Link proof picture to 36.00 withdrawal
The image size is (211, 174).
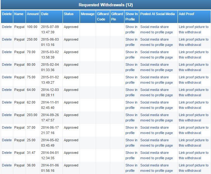[x=194, y=168]
